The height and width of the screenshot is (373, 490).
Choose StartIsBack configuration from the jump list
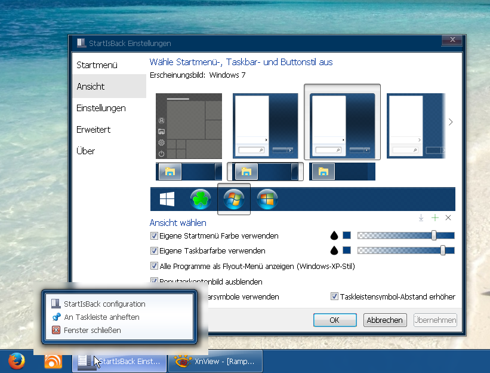click(x=119, y=304)
